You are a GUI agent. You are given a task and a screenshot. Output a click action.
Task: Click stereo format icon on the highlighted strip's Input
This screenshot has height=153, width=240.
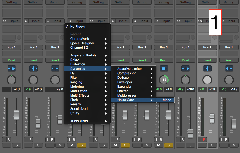(200, 21)
